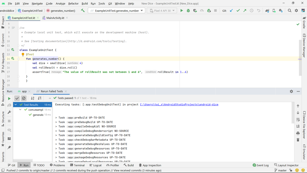Open the ExampleUnitTest.generates_number run configuration dropdown
The height and width of the screenshot is (173, 307).
[x=117, y=11]
